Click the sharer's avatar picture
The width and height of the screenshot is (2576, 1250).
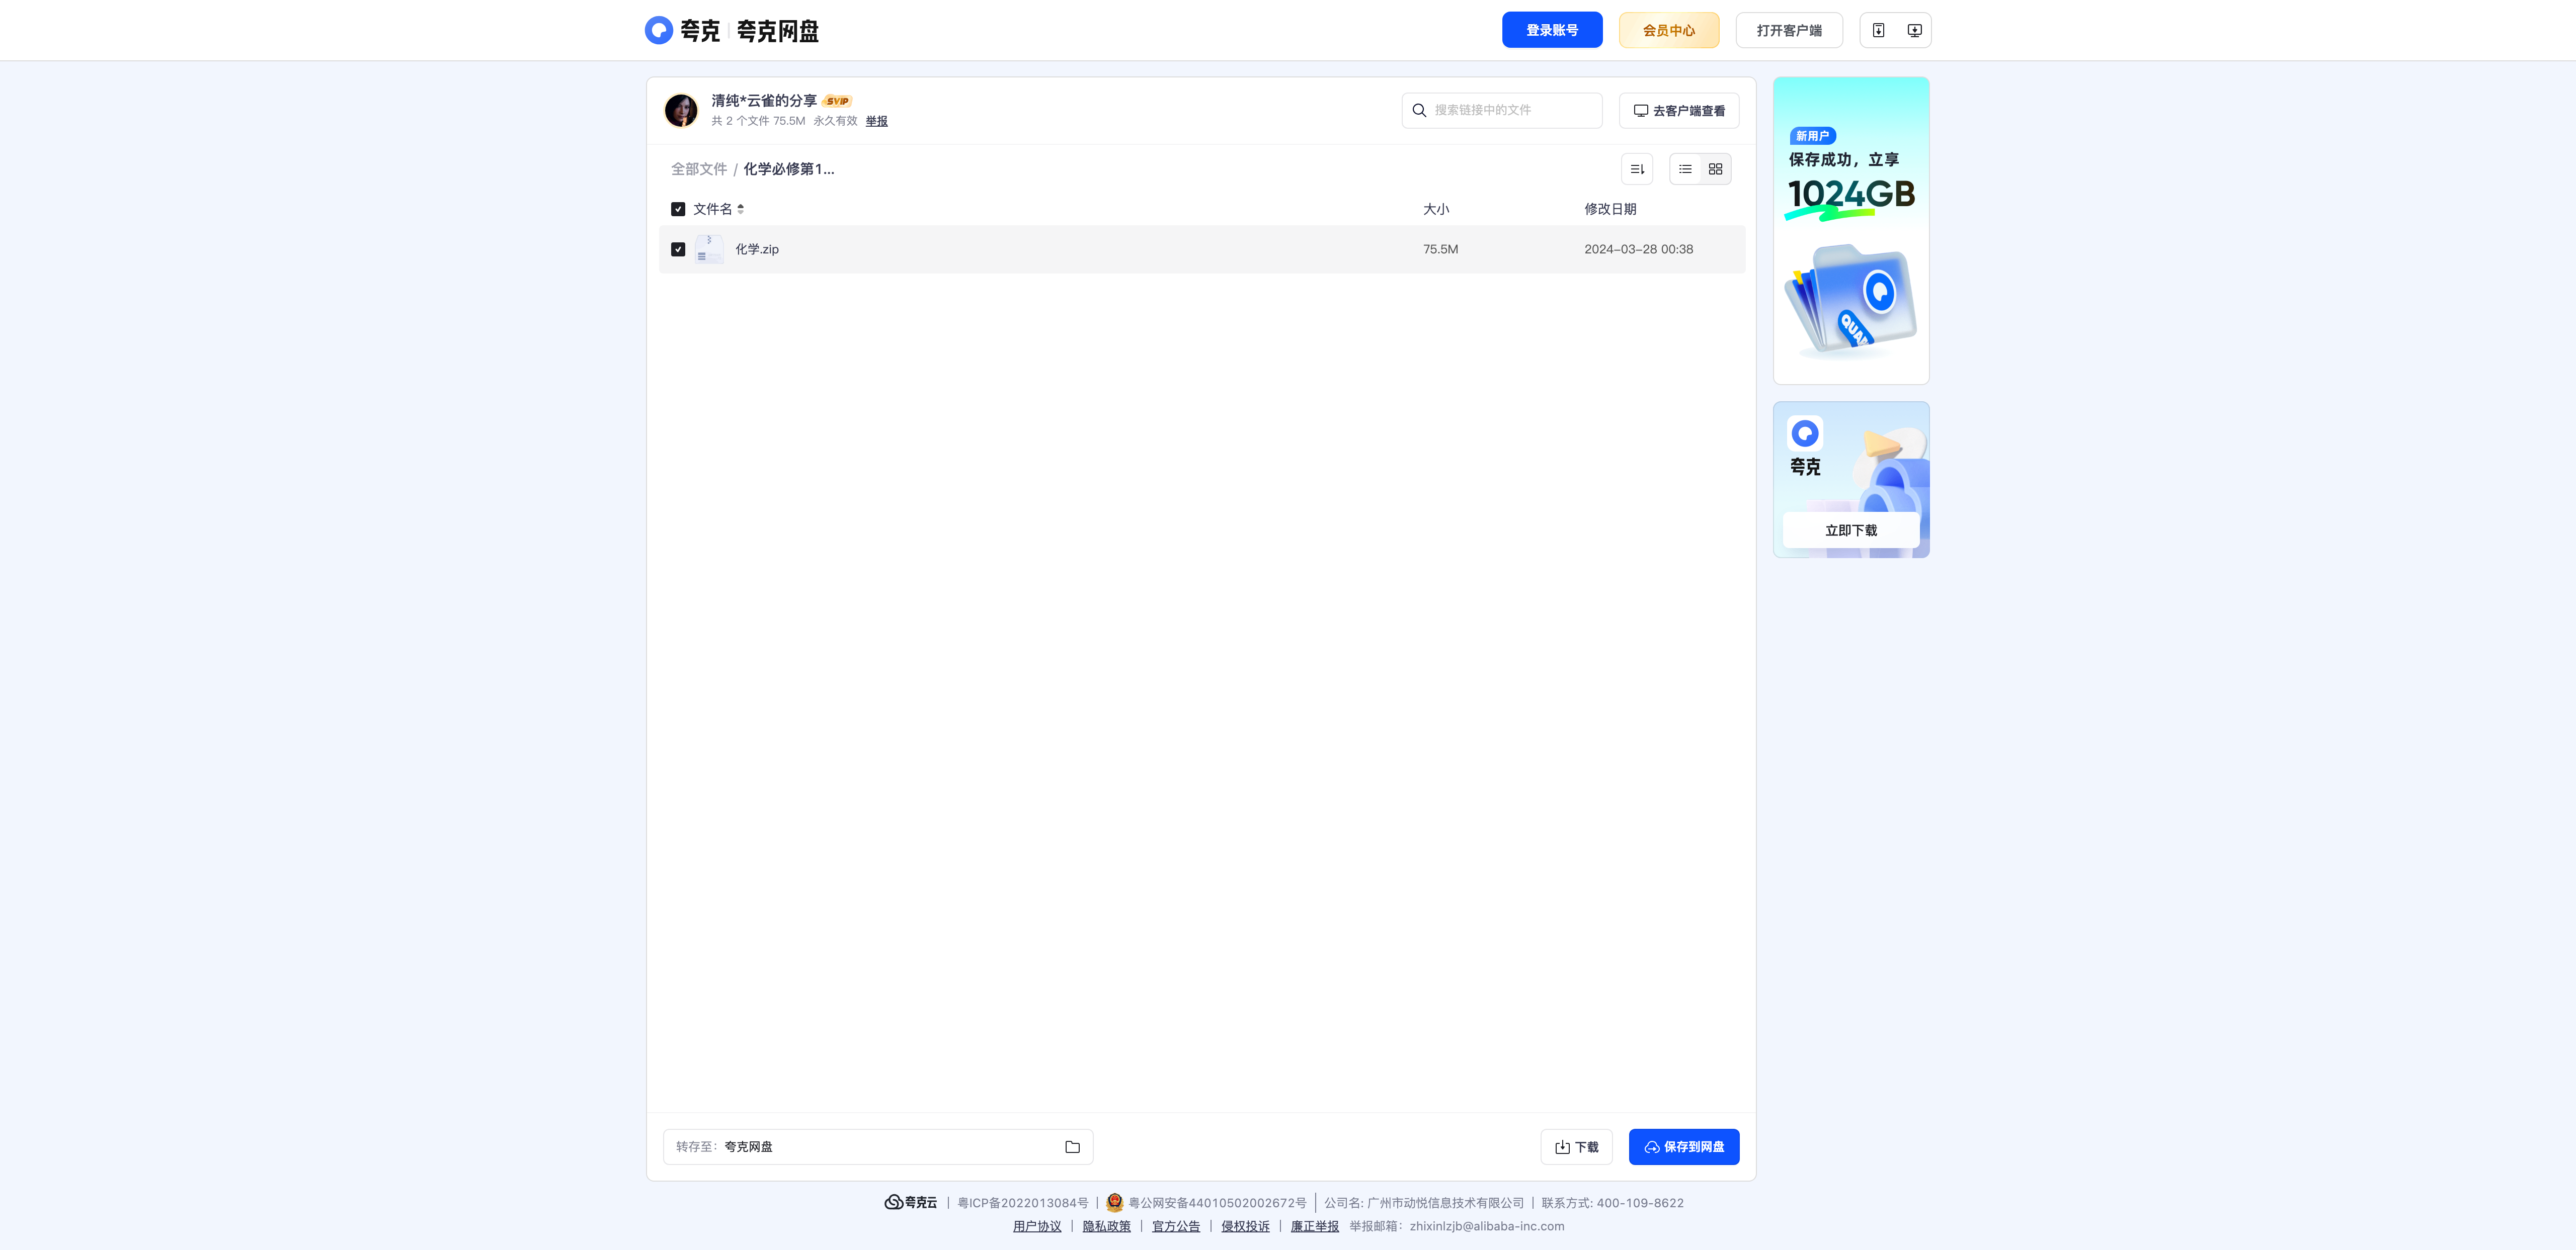click(681, 110)
